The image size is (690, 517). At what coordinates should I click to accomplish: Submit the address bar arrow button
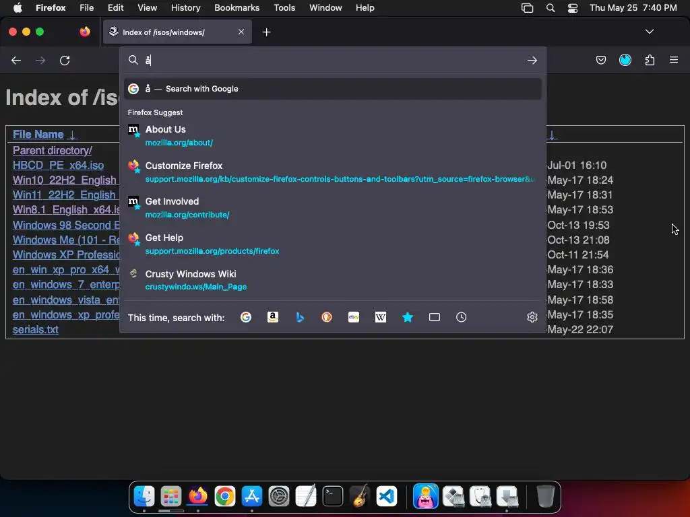point(532,60)
